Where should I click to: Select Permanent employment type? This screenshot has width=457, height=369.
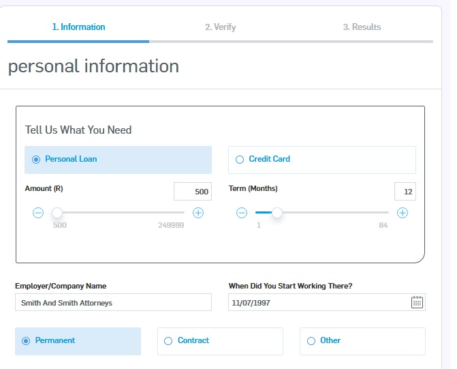[27, 341]
